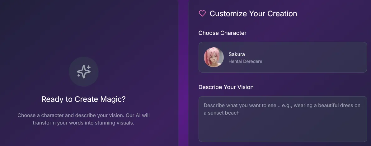371x146 pixels.
Task: Click the "Describe Your Vision" label
Action: click(x=226, y=87)
